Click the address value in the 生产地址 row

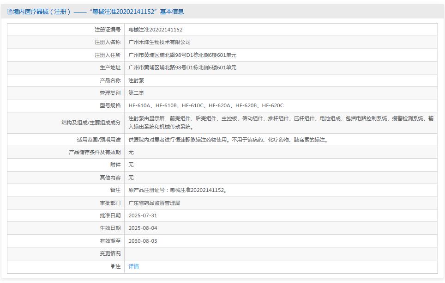click(x=182, y=68)
